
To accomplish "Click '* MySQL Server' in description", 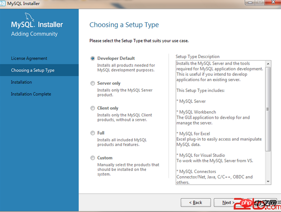I will click(191, 101).
